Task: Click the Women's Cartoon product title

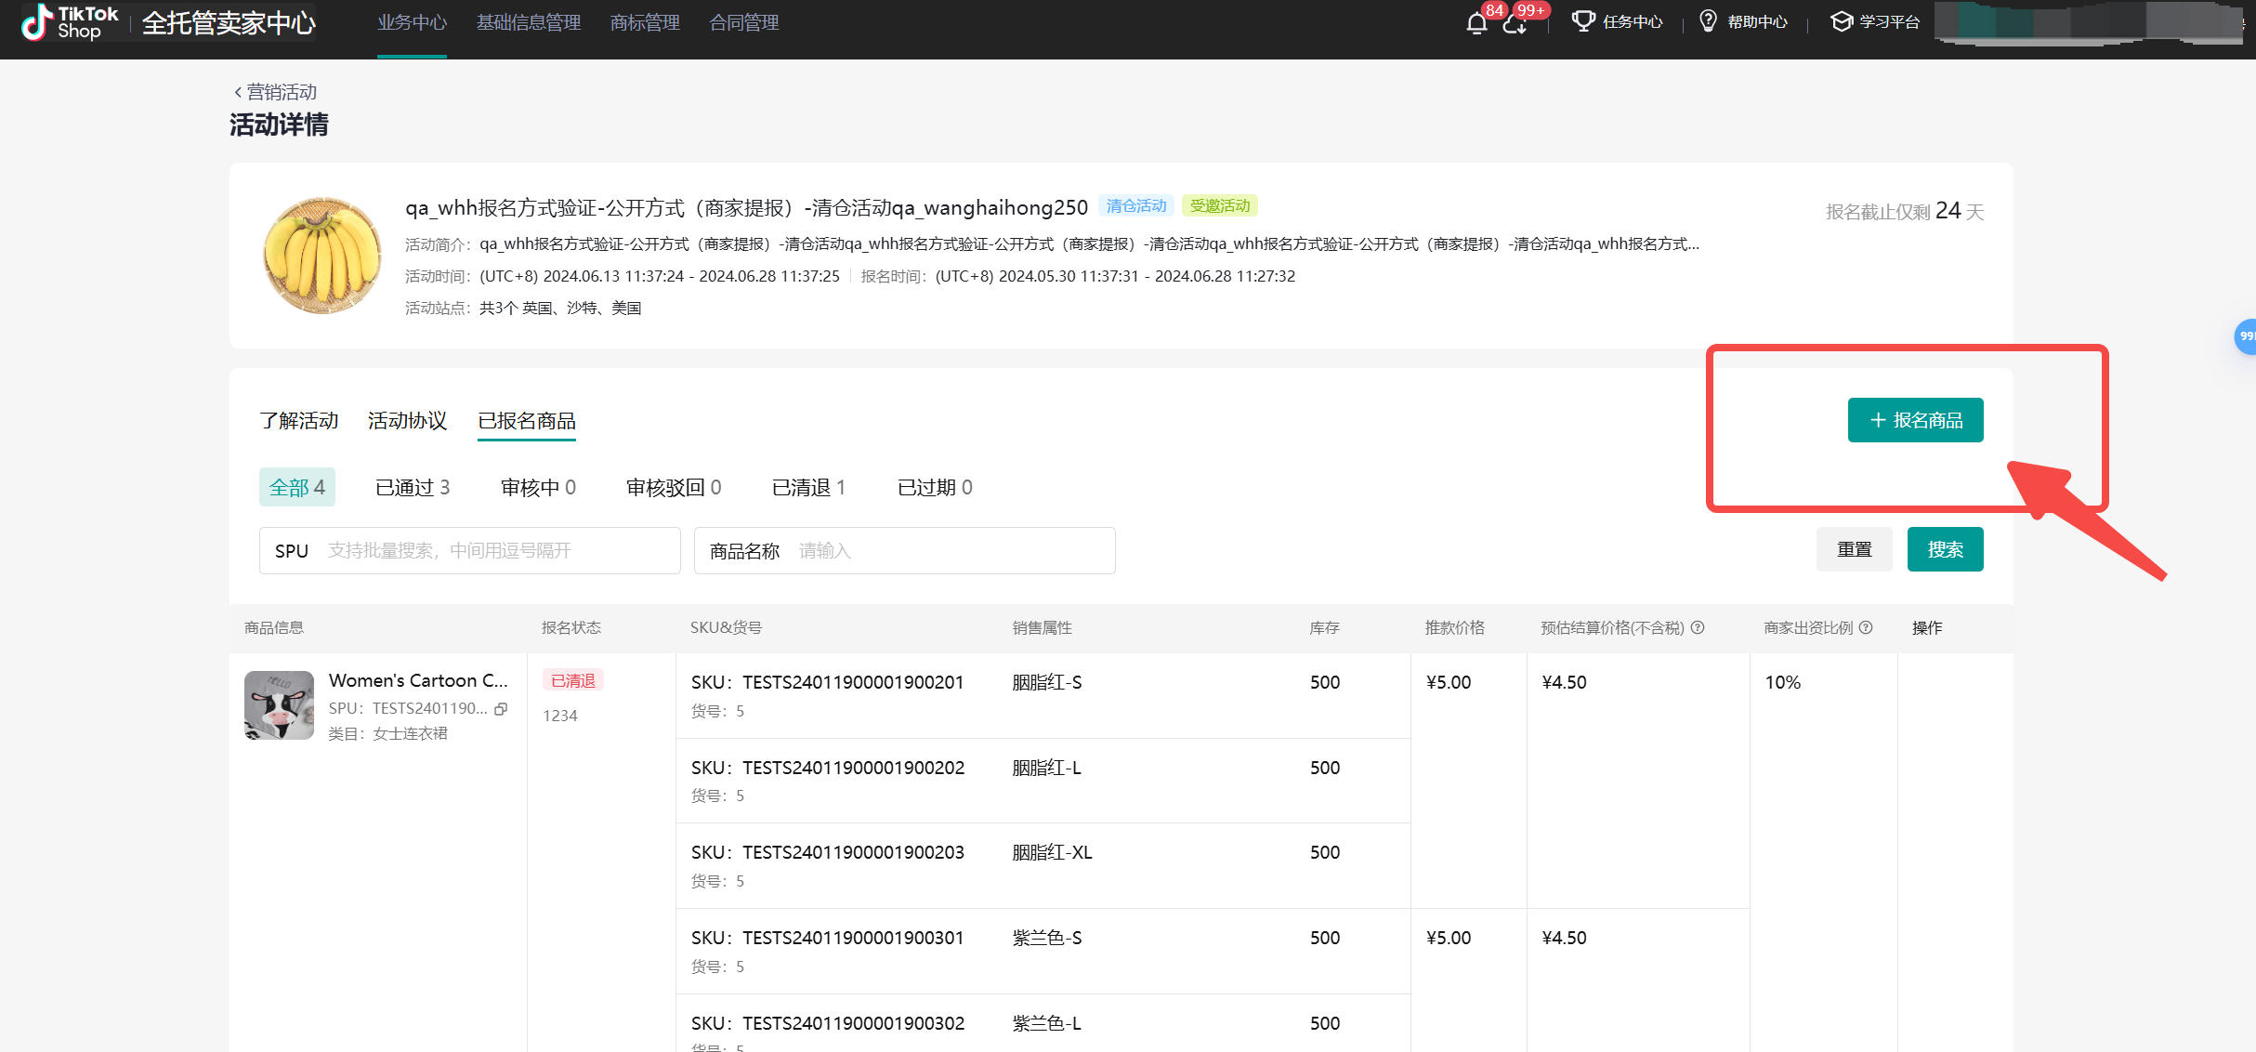Action: coord(418,680)
